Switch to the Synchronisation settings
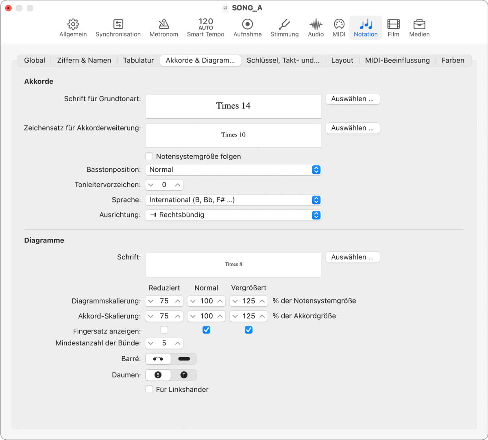This screenshot has width=488, height=440. 118,27
